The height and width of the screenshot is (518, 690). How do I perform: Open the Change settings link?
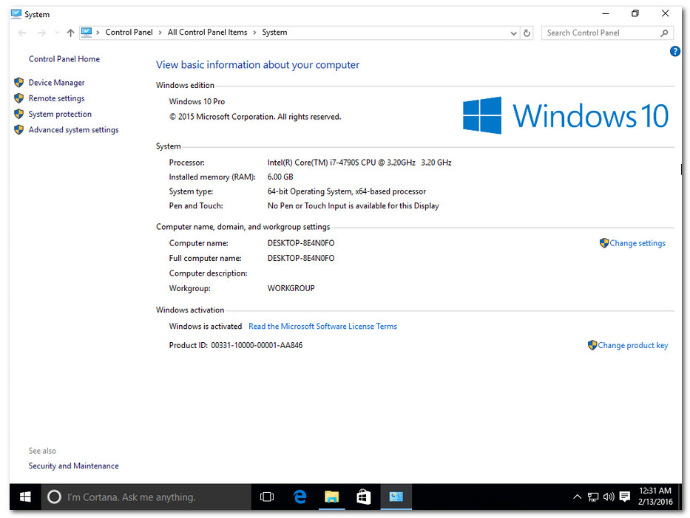click(x=637, y=242)
